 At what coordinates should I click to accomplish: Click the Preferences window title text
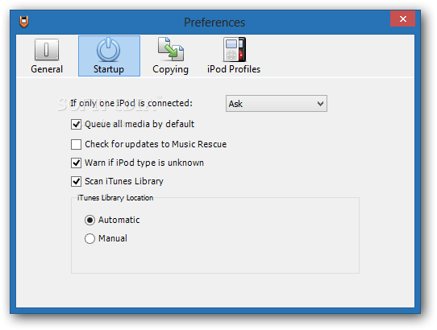(214, 23)
